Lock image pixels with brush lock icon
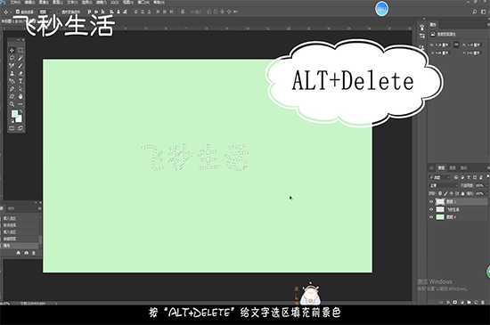Image resolution: width=490 pixels, height=325 pixels. (x=446, y=193)
